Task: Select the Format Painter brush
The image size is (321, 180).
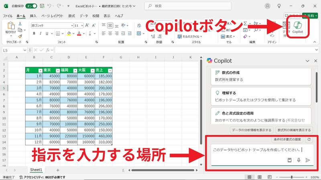Action: [20, 36]
